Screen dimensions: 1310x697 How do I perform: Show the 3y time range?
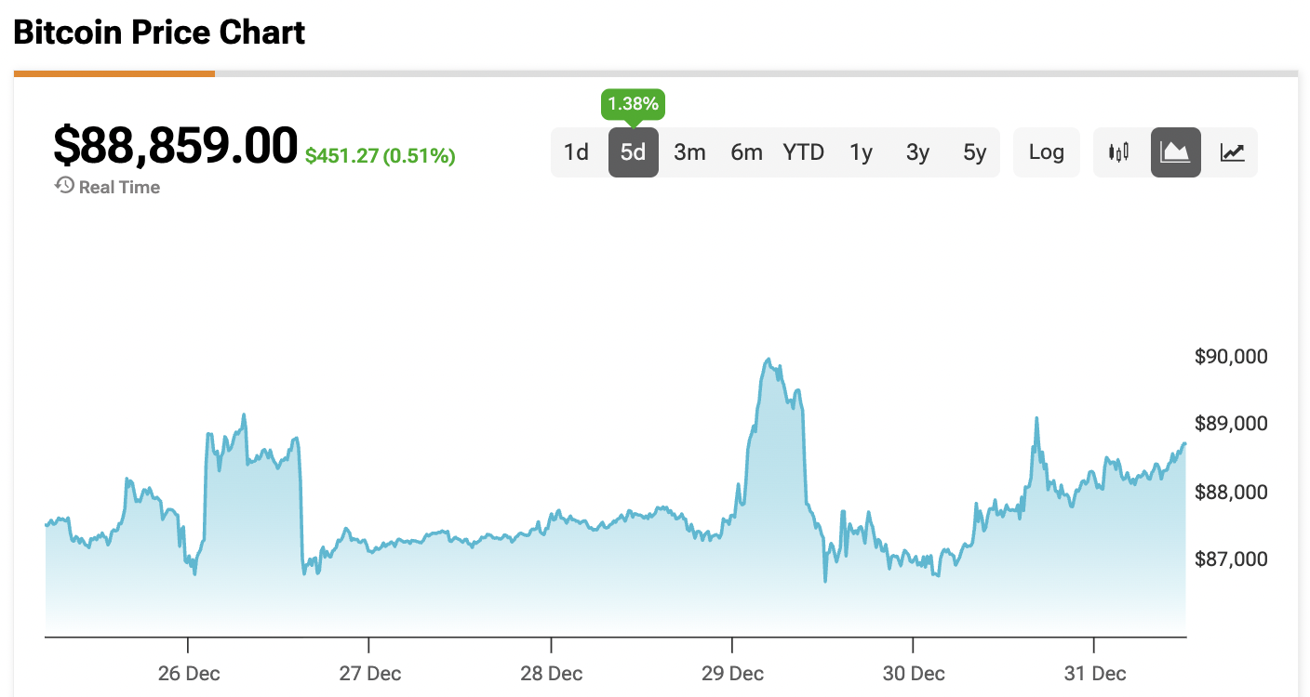(x=918, y=152)
